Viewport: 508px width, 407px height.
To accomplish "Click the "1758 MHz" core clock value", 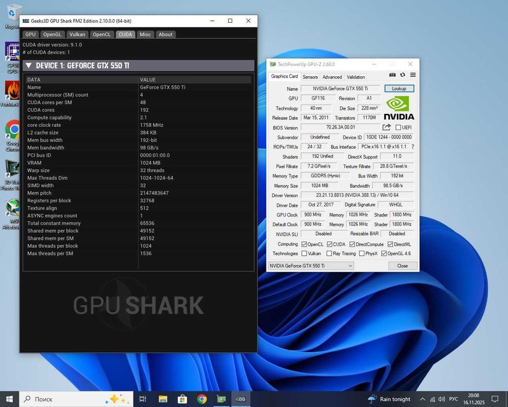I will pyautogui.click(x=152, y=125).
